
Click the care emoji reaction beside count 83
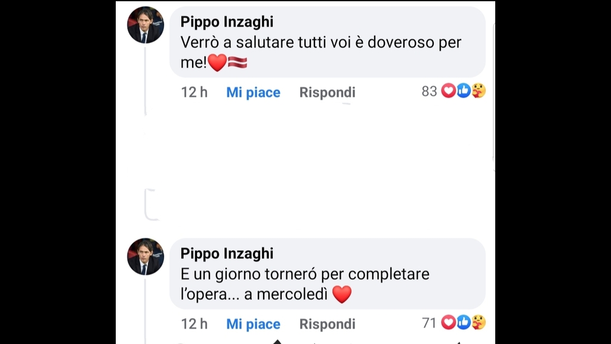[x=478, y=91]
